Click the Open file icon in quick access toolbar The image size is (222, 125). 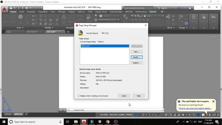click(x=15, y=8)
